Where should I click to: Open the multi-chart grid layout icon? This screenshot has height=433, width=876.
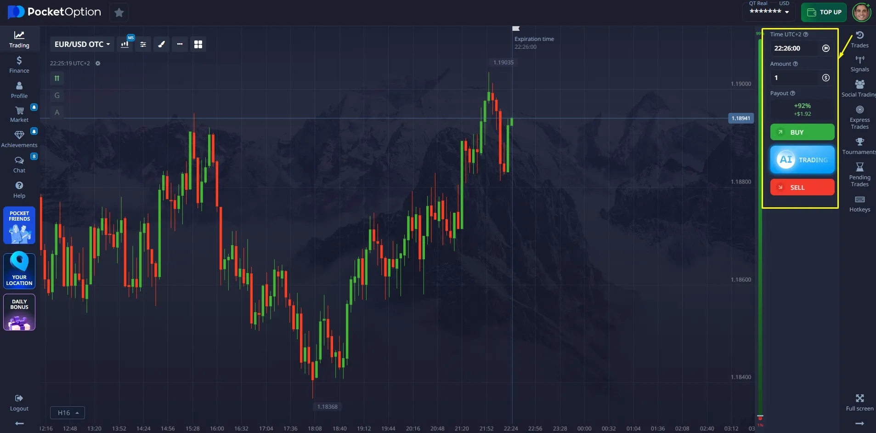click(198, 44)
